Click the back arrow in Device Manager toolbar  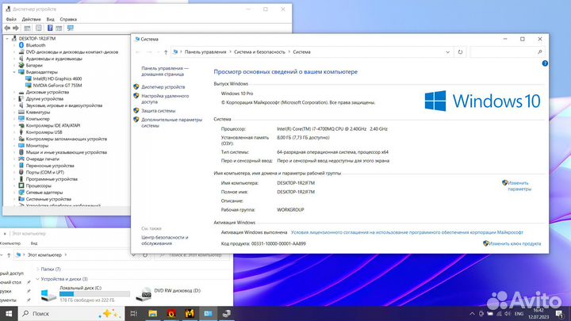click(x=7, y=28)
